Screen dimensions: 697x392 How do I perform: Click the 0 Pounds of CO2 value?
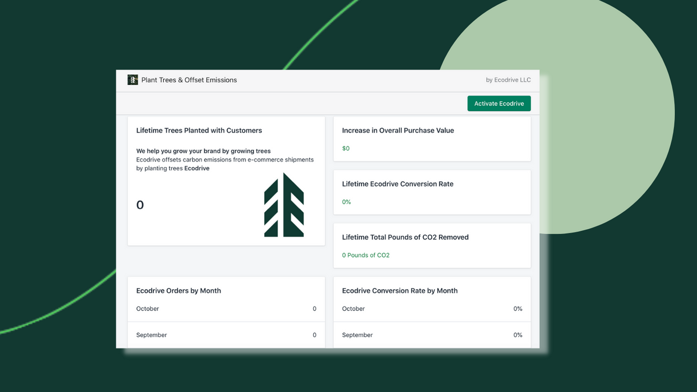click(365, 255)
